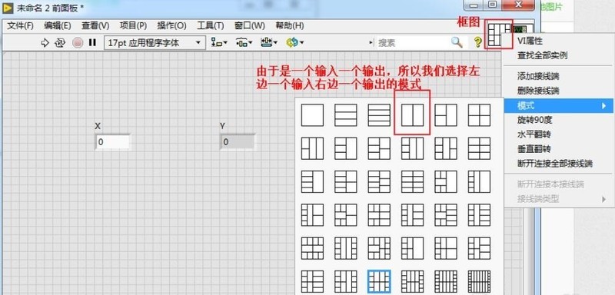Select 水平翻转 in the context menu
The height and width of the screenshot is (295, 615).
534,134
